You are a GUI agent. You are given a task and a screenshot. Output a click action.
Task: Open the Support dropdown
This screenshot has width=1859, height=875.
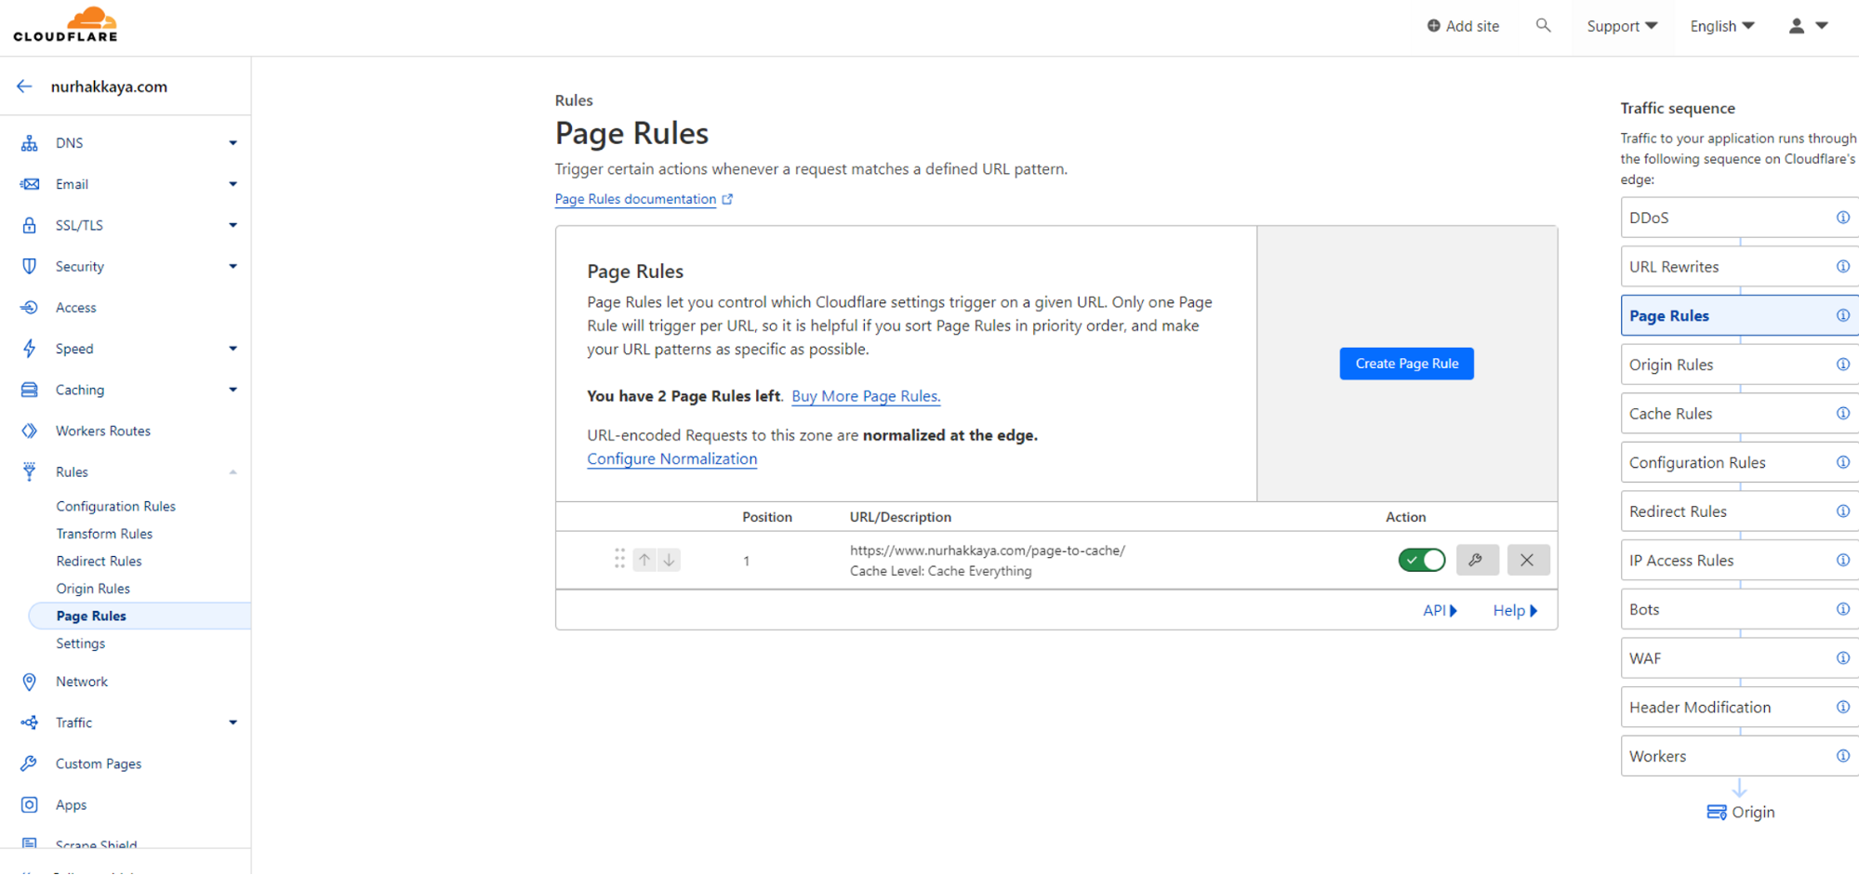pos(1622,26)
